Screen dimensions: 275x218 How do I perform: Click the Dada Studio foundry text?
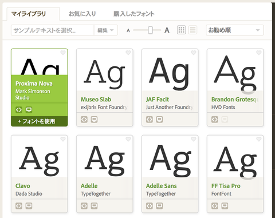click(x=29, y=193)
